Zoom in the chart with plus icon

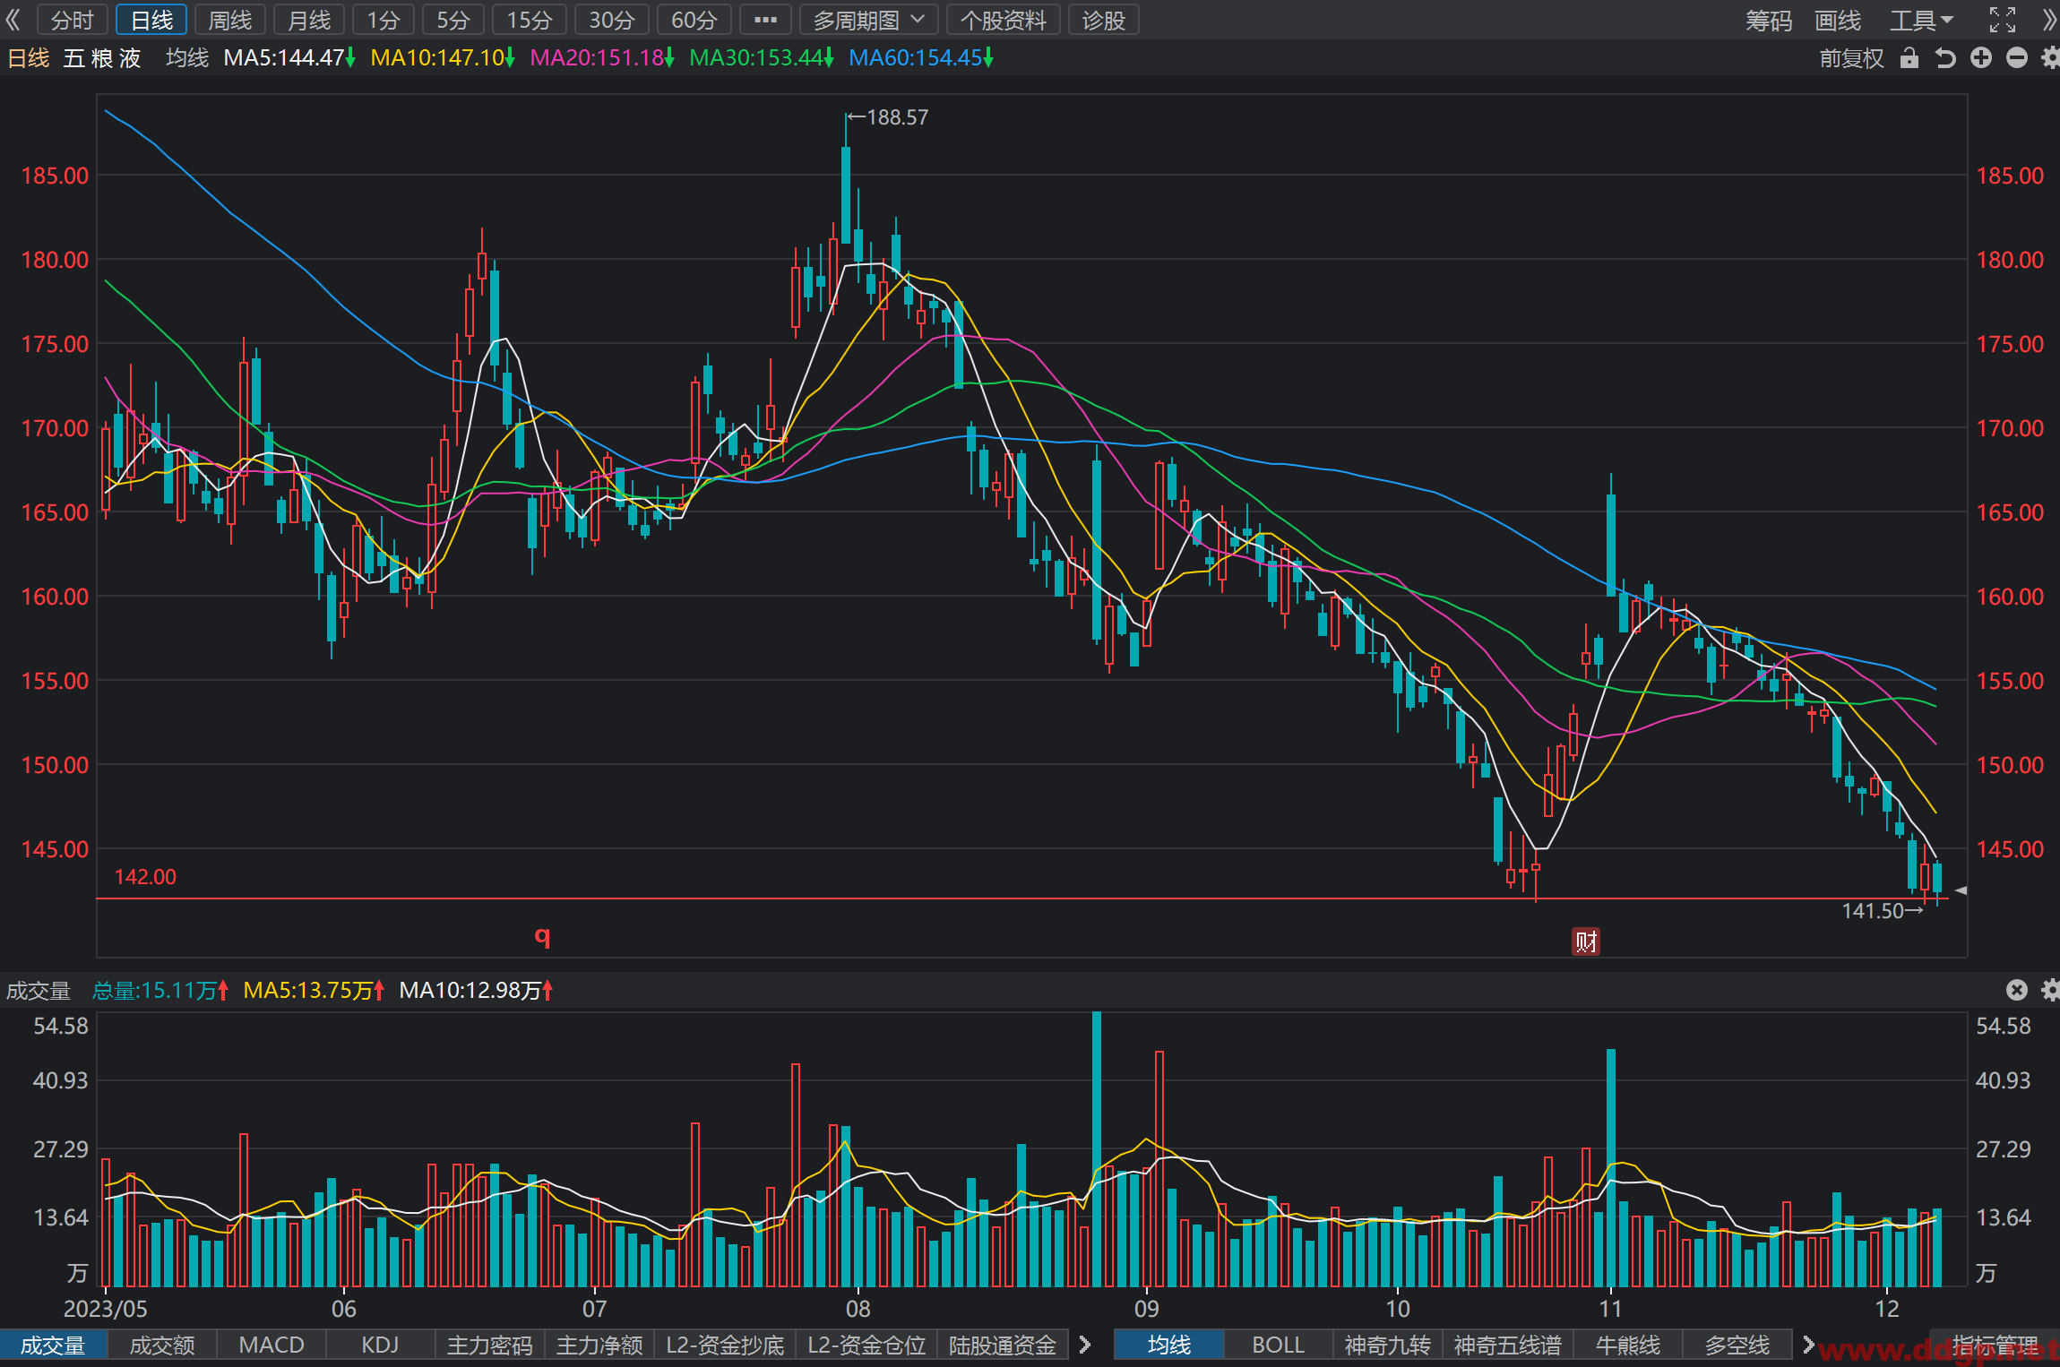tap(1981, 58)
